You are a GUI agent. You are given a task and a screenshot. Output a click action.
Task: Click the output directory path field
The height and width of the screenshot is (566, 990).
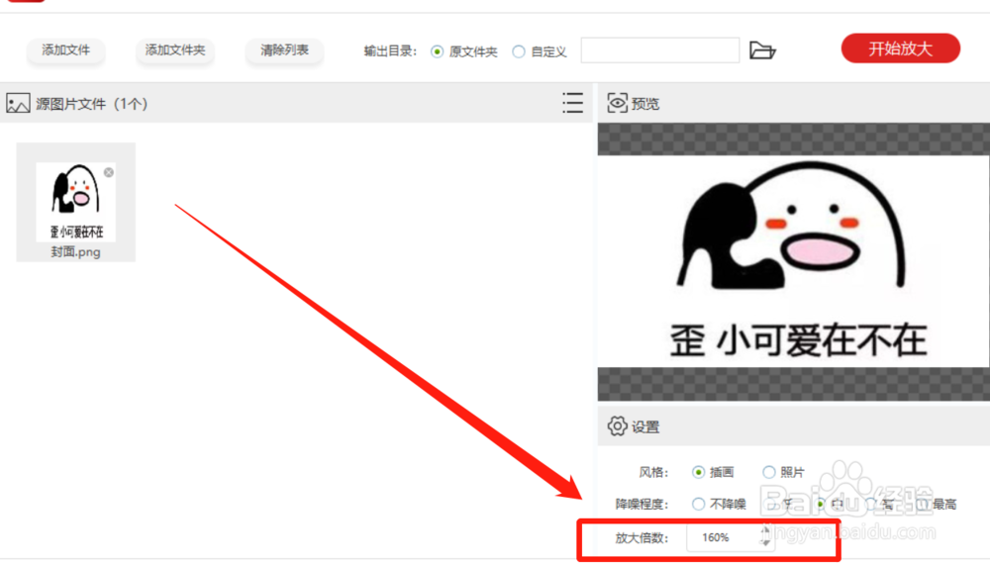659,50
